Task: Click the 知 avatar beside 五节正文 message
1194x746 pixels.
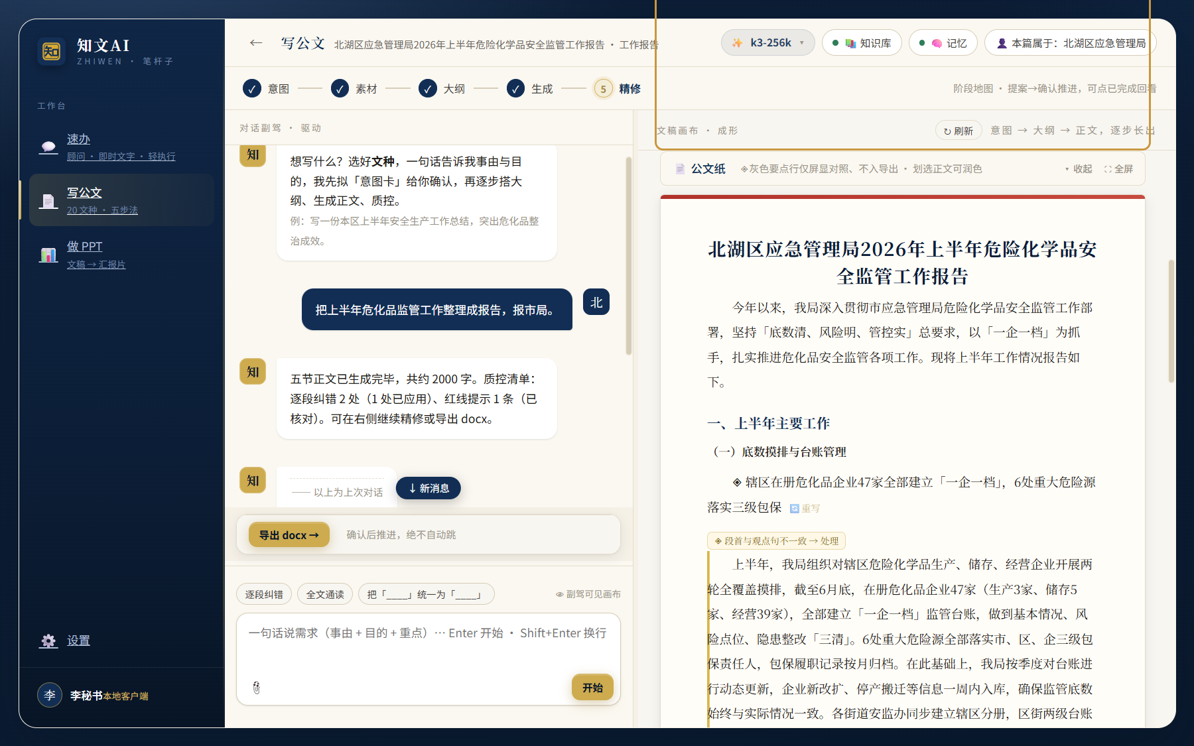Action: (253, 371)
